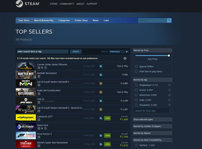Exclude the Singleplayer tag icon
This screenshot has height=149, width=202.
point(169,85)
